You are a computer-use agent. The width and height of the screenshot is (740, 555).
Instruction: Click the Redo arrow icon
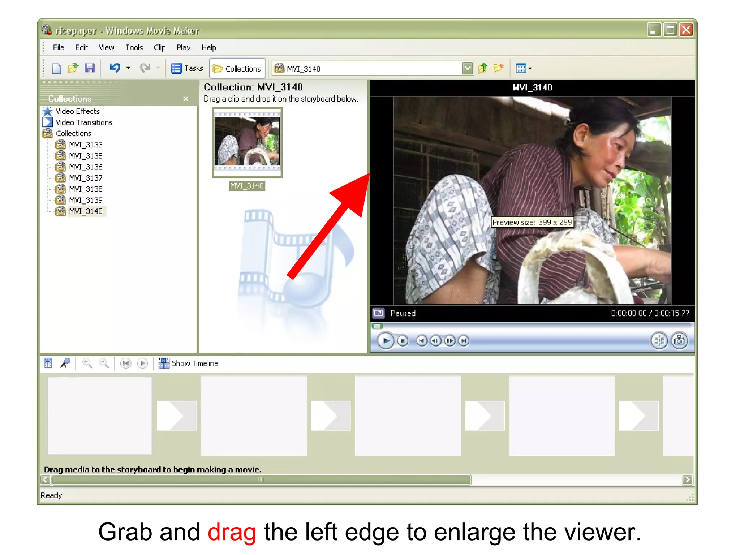tap(145, 68)
